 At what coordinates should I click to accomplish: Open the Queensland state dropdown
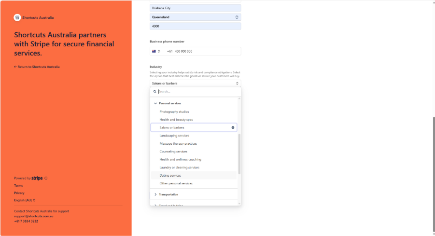pos(195,17)
